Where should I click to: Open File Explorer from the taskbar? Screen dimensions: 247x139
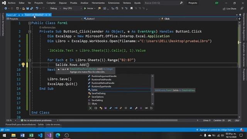[14, 135]
